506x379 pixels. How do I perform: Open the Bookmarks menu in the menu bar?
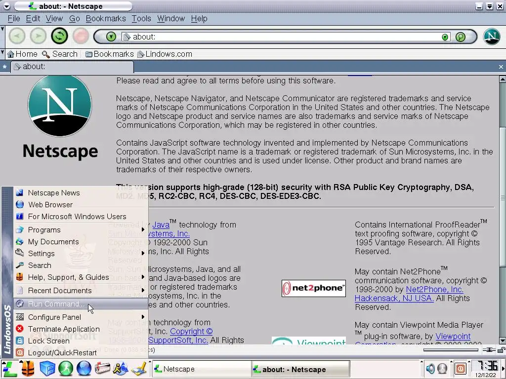click(x=106, y=19)
